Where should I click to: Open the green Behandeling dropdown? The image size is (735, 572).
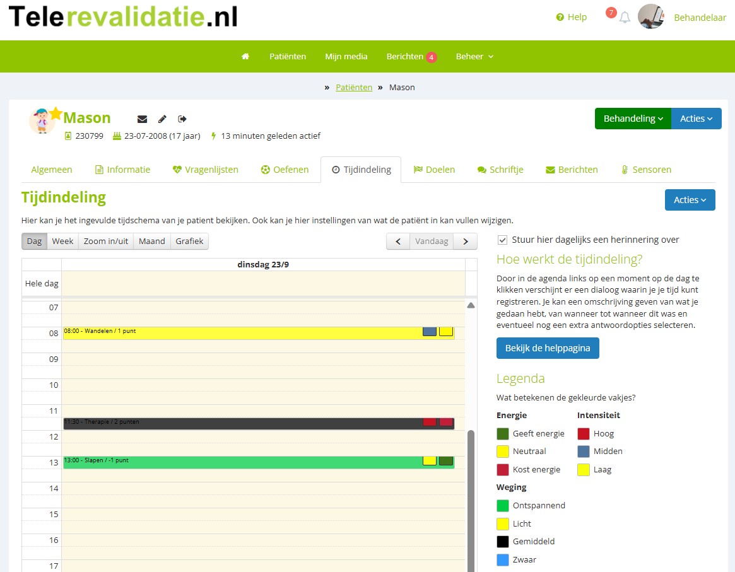pos(633,119)
